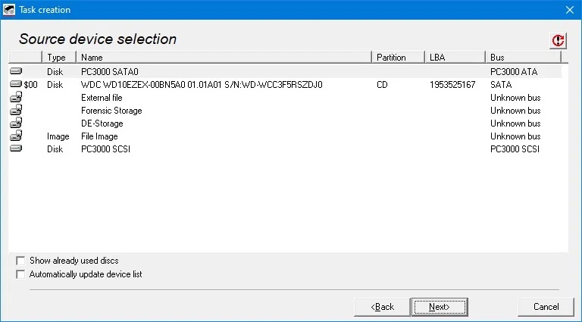This screenshot has width=582, height=322.
Task: Sort by the Type column header
Action: [58, 58]
